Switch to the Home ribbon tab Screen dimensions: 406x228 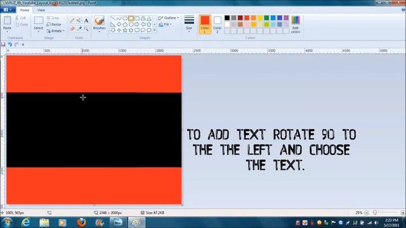click(25, 10)
